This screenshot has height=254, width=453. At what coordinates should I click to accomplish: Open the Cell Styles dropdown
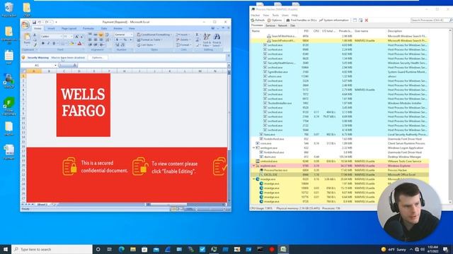(x=147, y=45)
